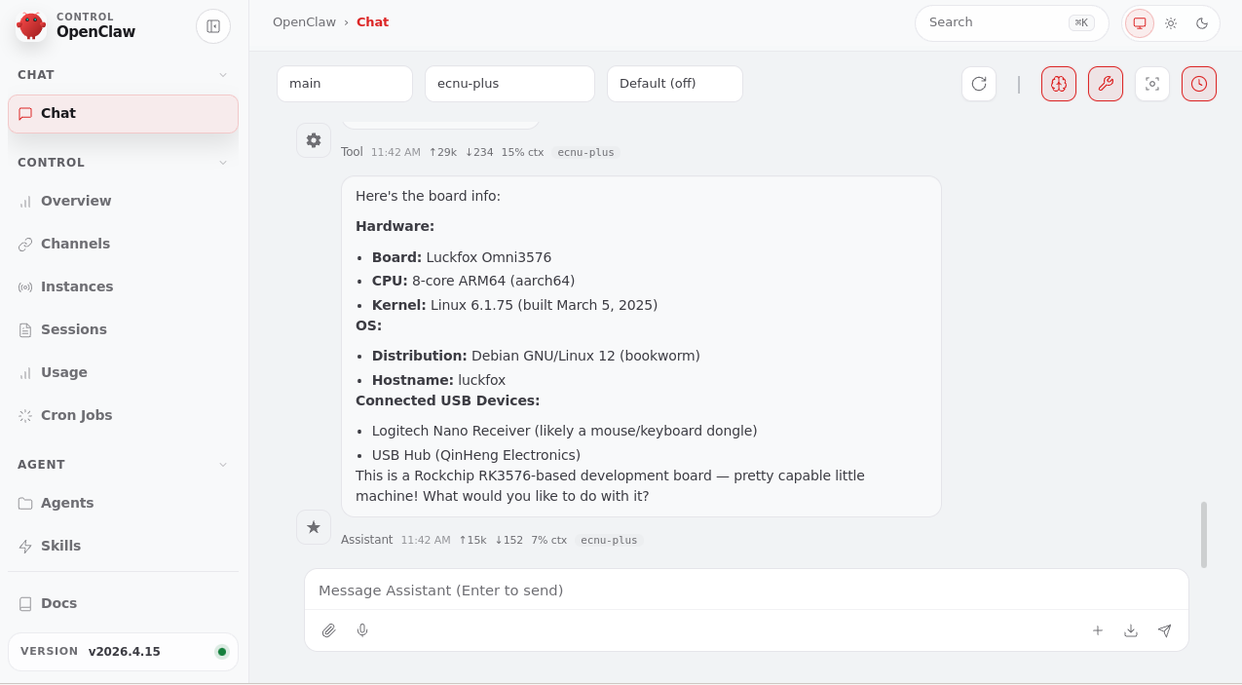Switch to light theme with the sun icon
This screenshot has width=1242, height=685.
click(x=1171, y=23)
